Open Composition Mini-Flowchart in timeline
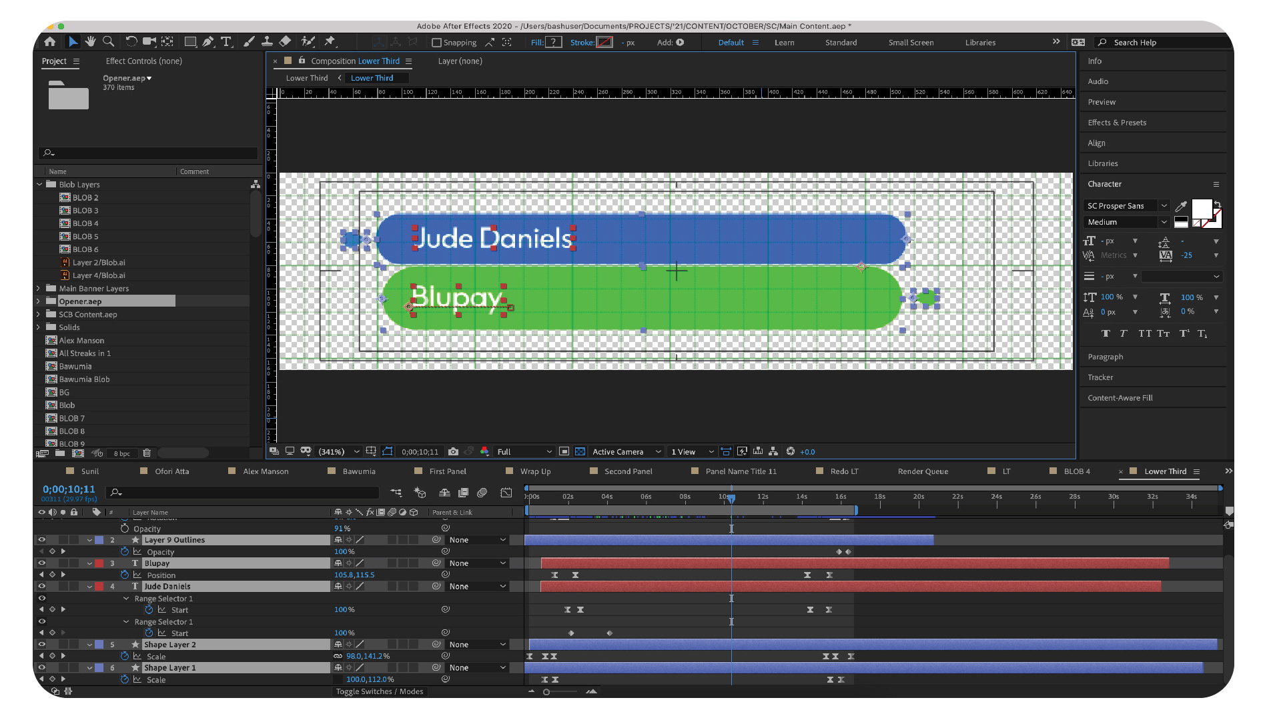Screen dimensions: 1281x720 [396, 493]
